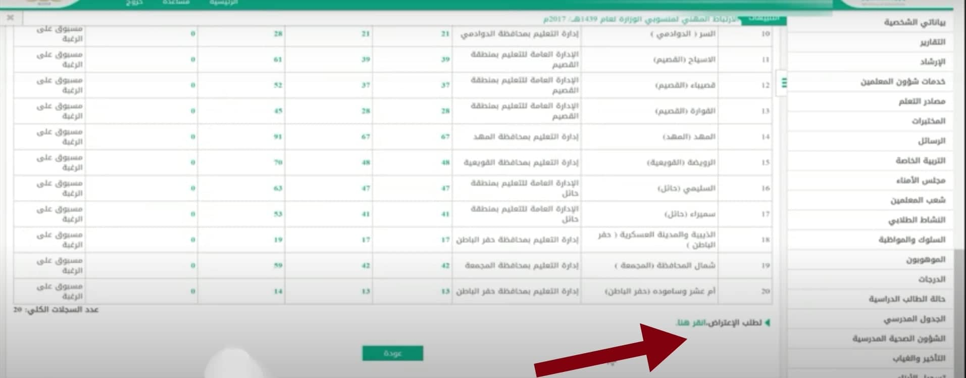Follow the انقر هنا objection link
The height and width of the screenshot is (378, 966).
tap(690, 322)
